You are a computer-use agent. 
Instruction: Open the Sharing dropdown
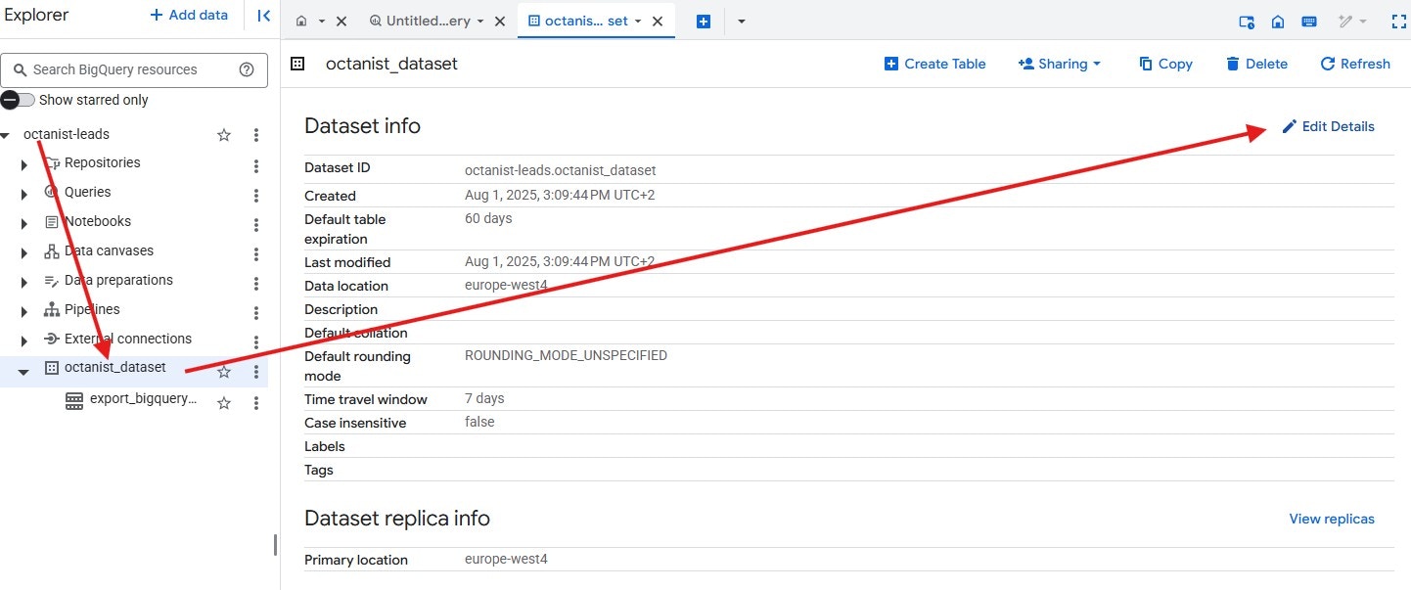[x=1060, y=64]
